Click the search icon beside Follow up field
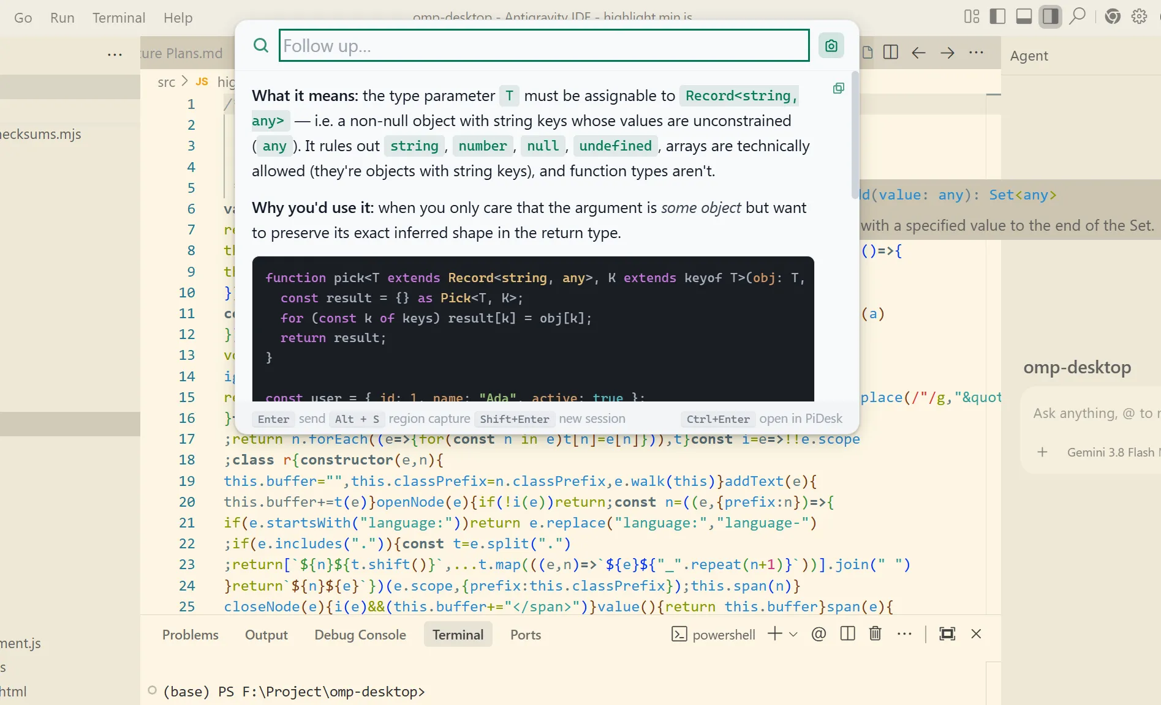The height and width of the screenshot is (705, 1161). tap(261, 45)
